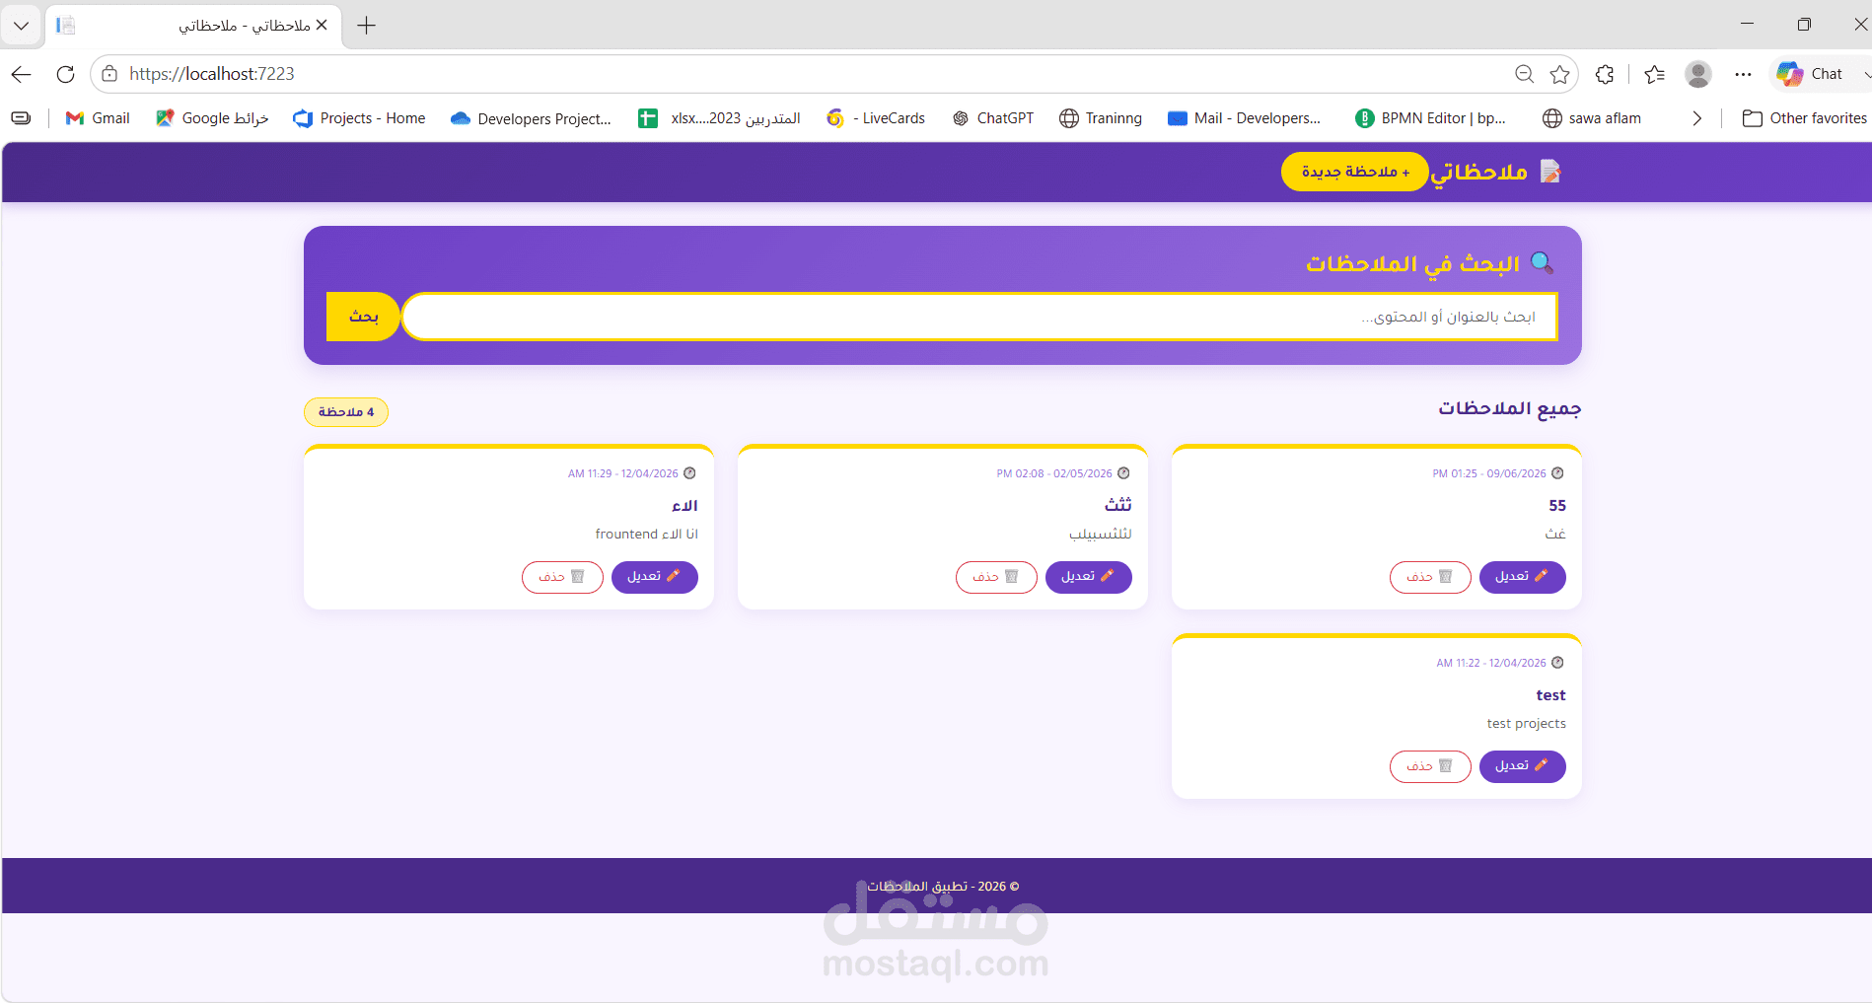The width and height of the screenshot is (1872, 1003).
Task: Open the Other favorites folder
Action: click(1804, 118)
